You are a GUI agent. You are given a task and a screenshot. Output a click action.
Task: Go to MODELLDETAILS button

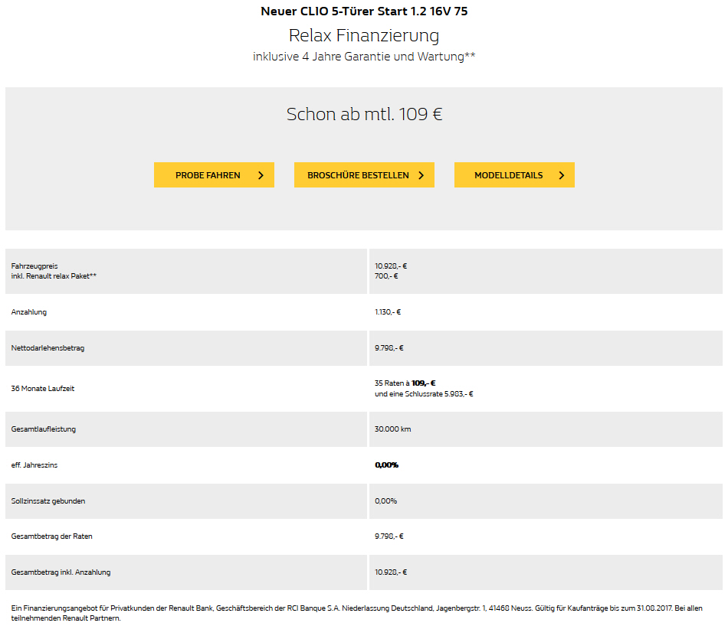point(514,174)
